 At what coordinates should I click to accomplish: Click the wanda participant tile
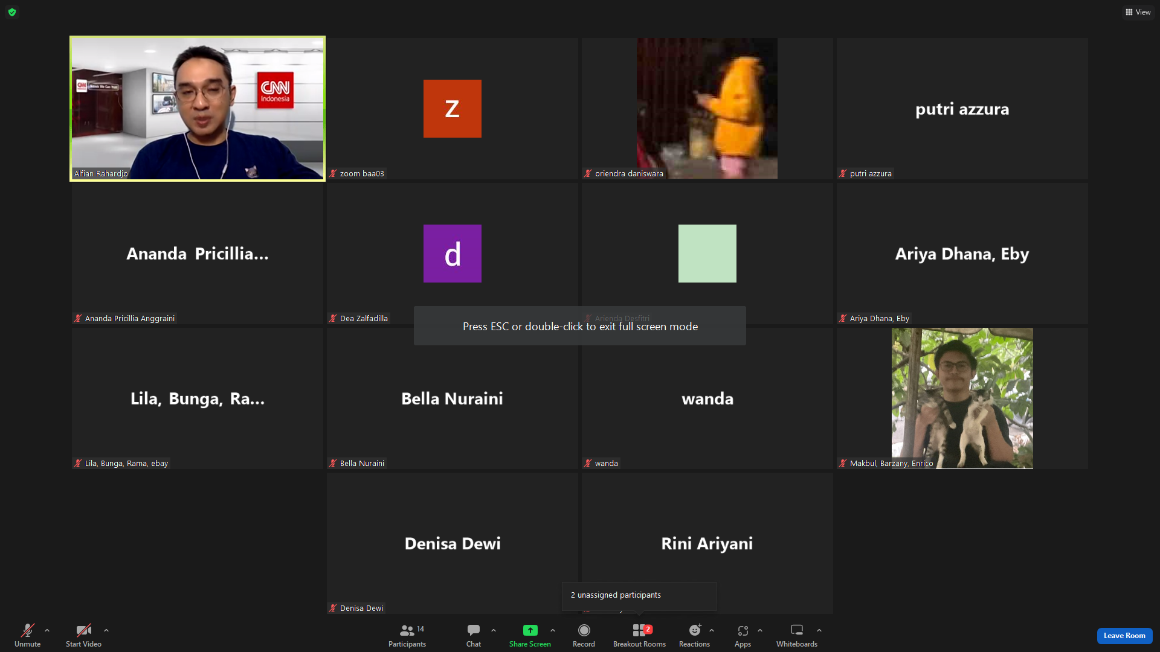coord(707,398)
